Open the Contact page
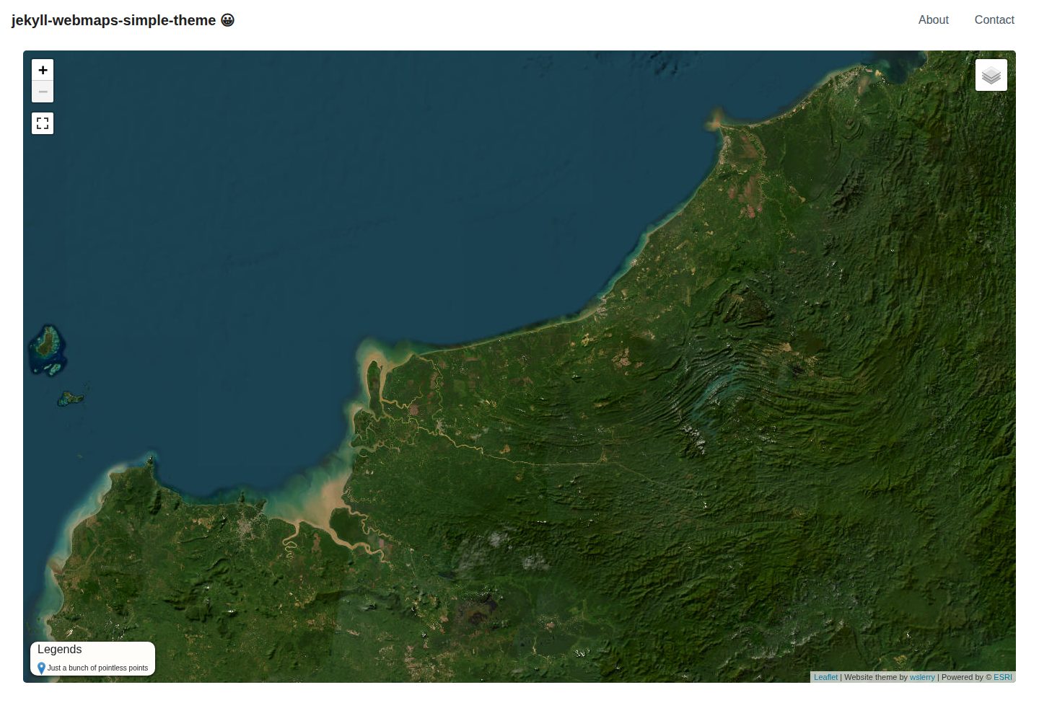1039x721 pixels. click(994, 20)
